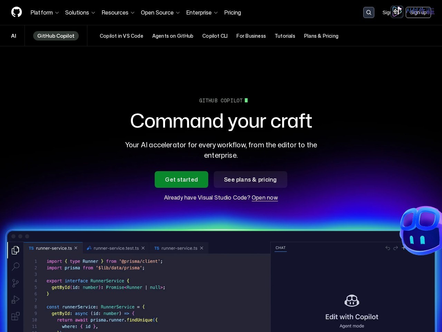Click the Copilot icon above Edit with Copilot
Viewport: 442px width, 332px height.
[x=352, y=301]
